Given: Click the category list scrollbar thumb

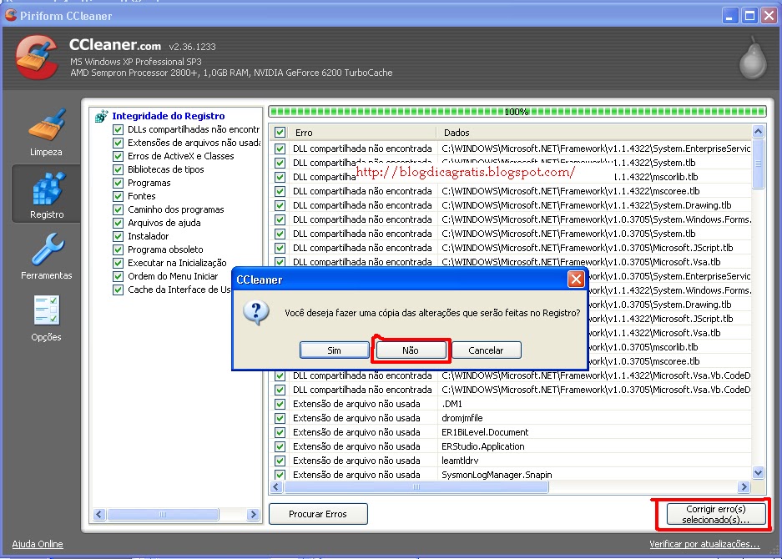Looking at the screenshot, I should click(x=163, y=514).
